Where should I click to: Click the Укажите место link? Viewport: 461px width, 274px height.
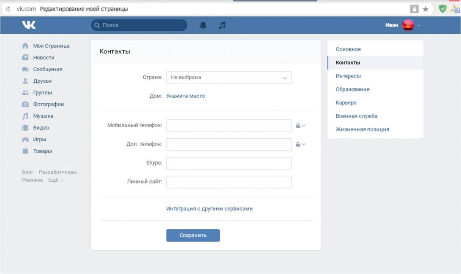pos(185,96)
